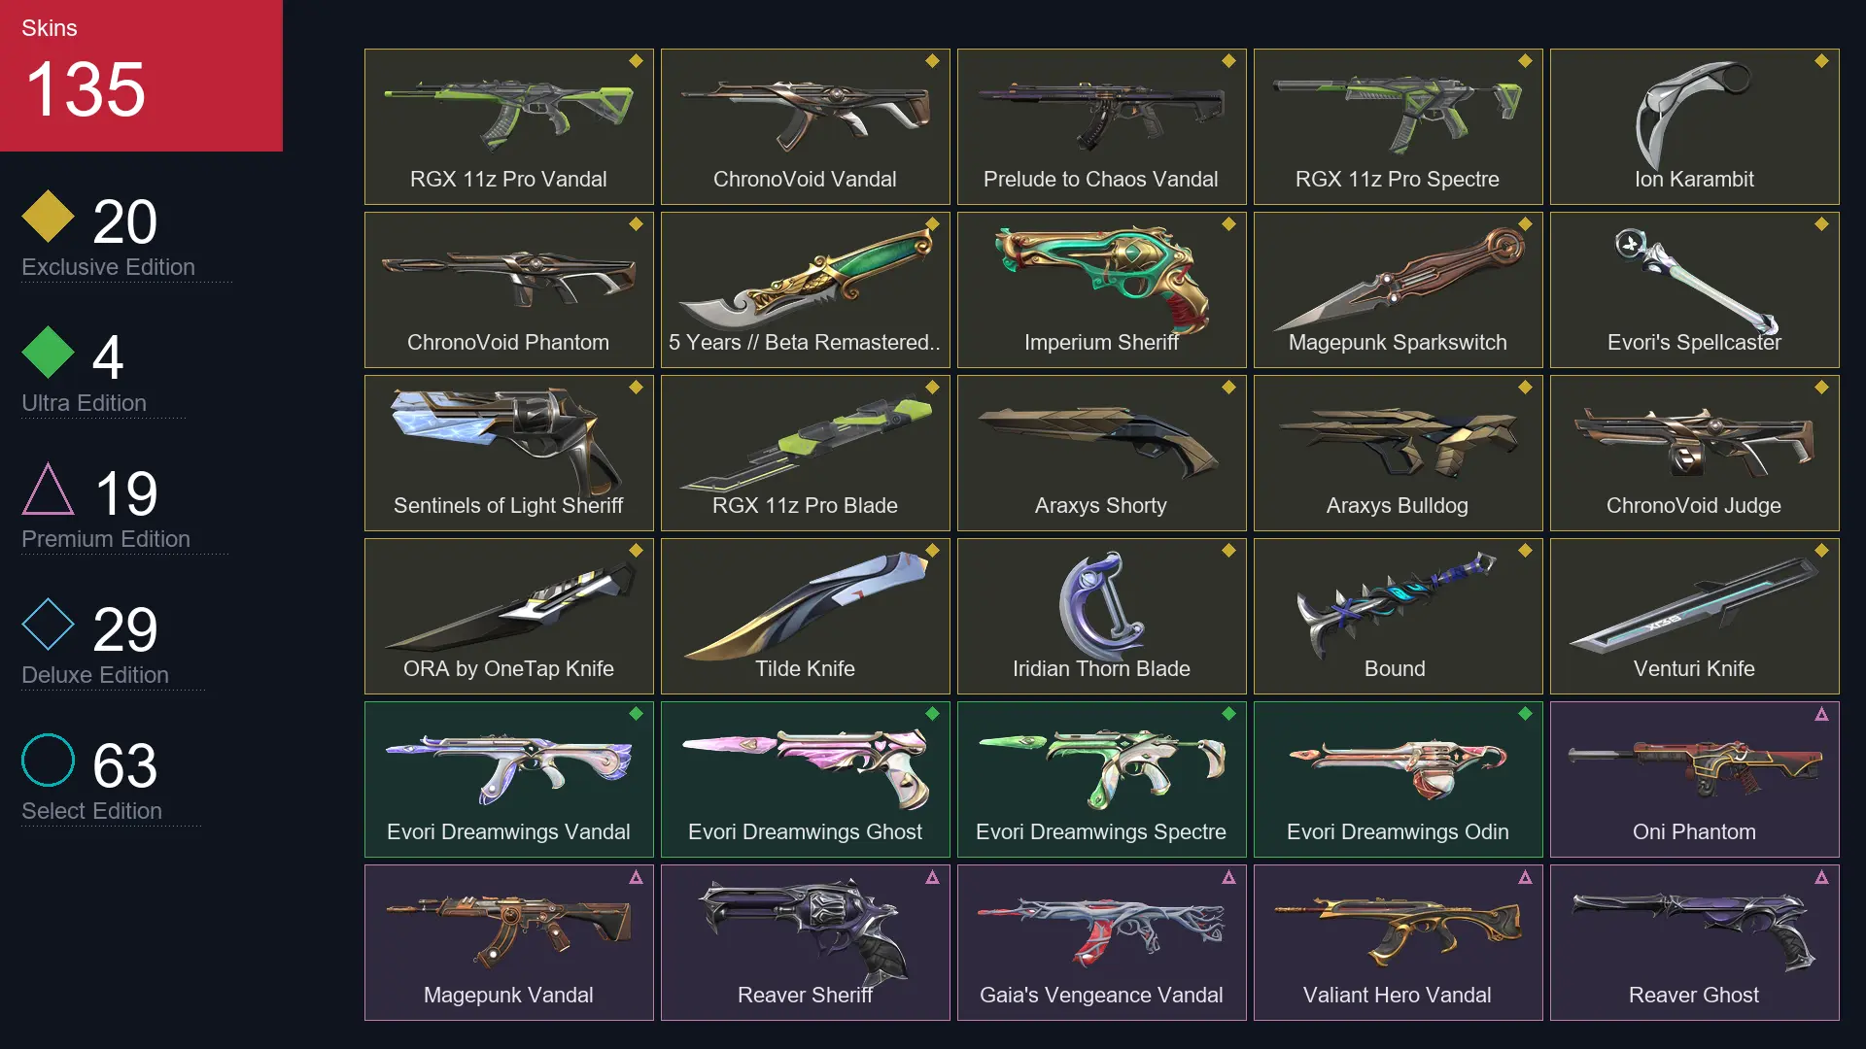Open the Venturi Knife skin card
The image size is (1866, 1049).
(x=1694, y=616)
